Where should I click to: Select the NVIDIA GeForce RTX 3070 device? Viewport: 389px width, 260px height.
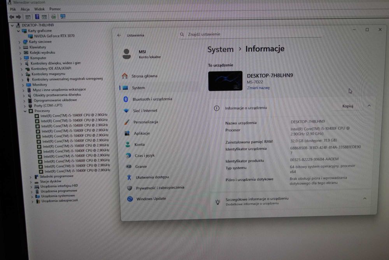click(54, 36)
